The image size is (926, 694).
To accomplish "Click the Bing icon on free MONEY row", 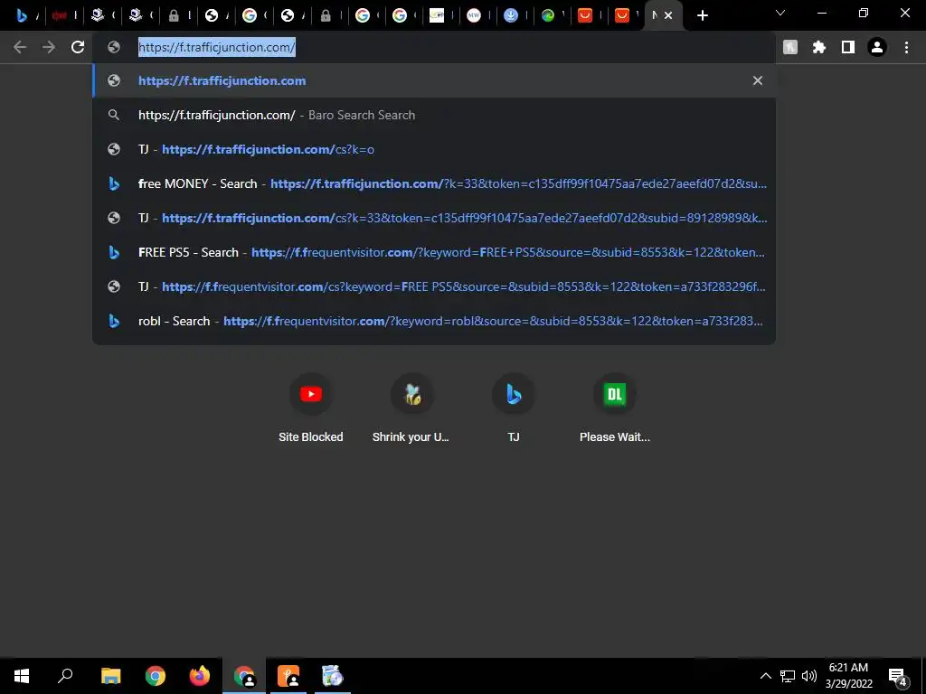I will point(114,183).
